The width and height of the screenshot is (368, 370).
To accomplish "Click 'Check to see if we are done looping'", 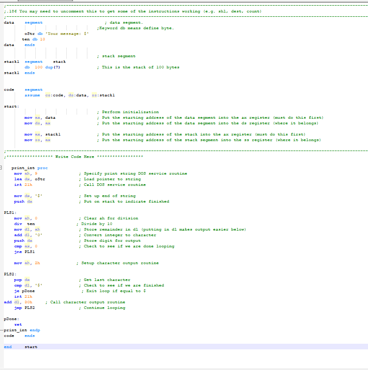I will [x=129, y=247].
